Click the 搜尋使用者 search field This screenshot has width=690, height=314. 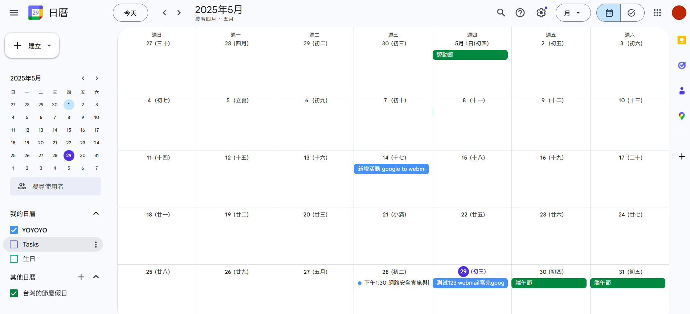[x=56, y=186]
